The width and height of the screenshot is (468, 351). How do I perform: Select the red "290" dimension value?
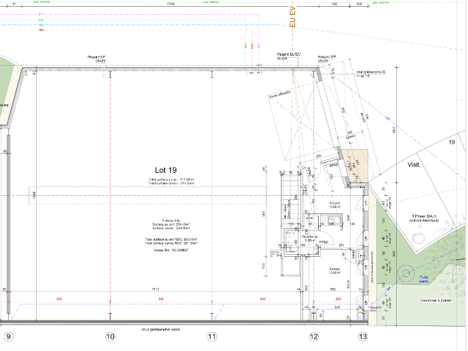click(x=338, y=299)
